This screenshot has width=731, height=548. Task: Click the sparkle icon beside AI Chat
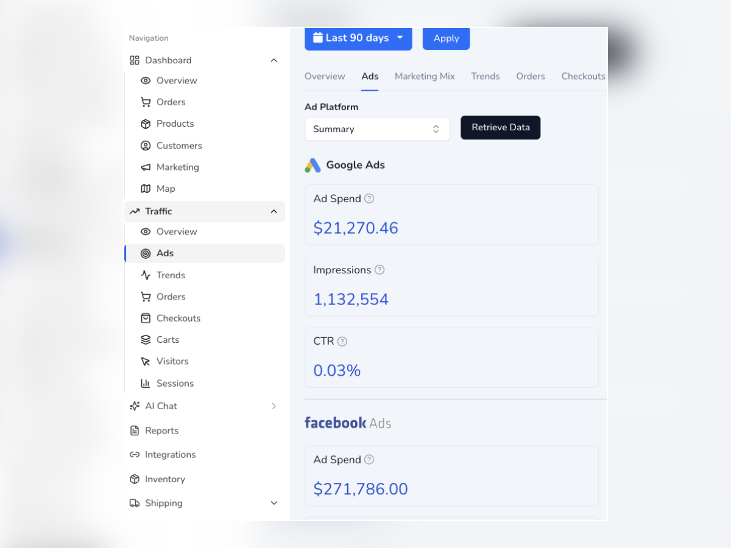[x=135, y=406]
